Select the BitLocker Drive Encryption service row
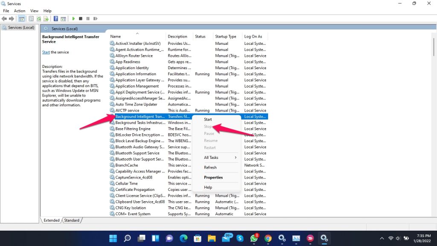Screen dimensions: 437x246 click(x=137, y=135)
